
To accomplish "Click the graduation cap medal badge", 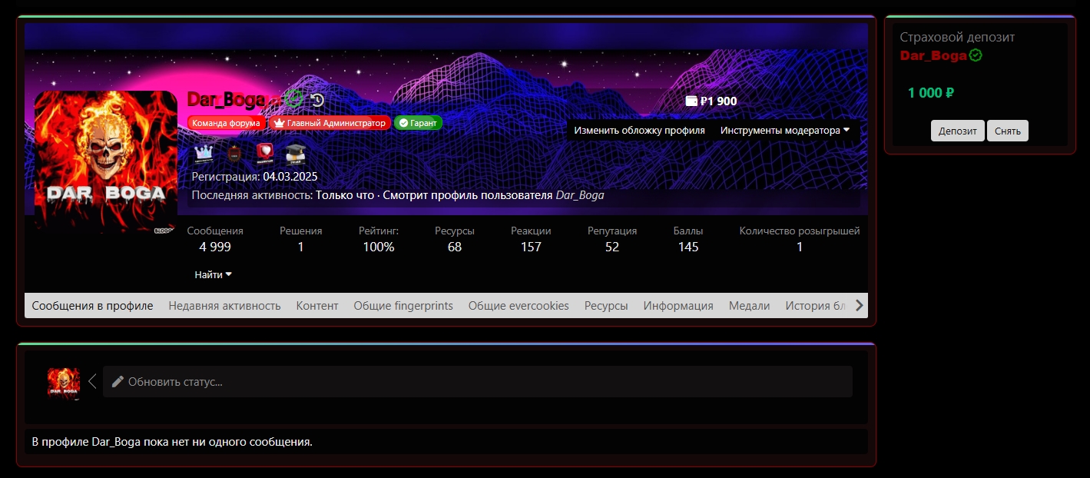I will click(x=296, y=154).
